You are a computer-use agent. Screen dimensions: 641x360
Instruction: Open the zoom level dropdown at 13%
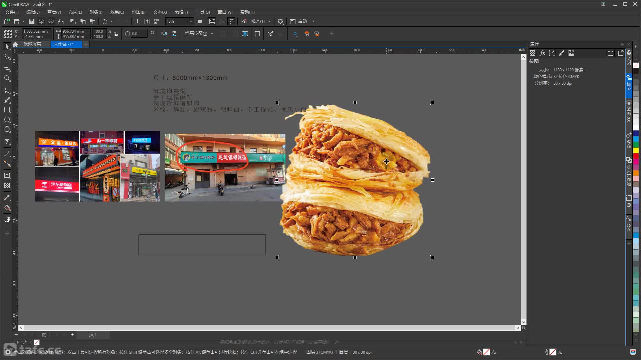coord(191,21)
